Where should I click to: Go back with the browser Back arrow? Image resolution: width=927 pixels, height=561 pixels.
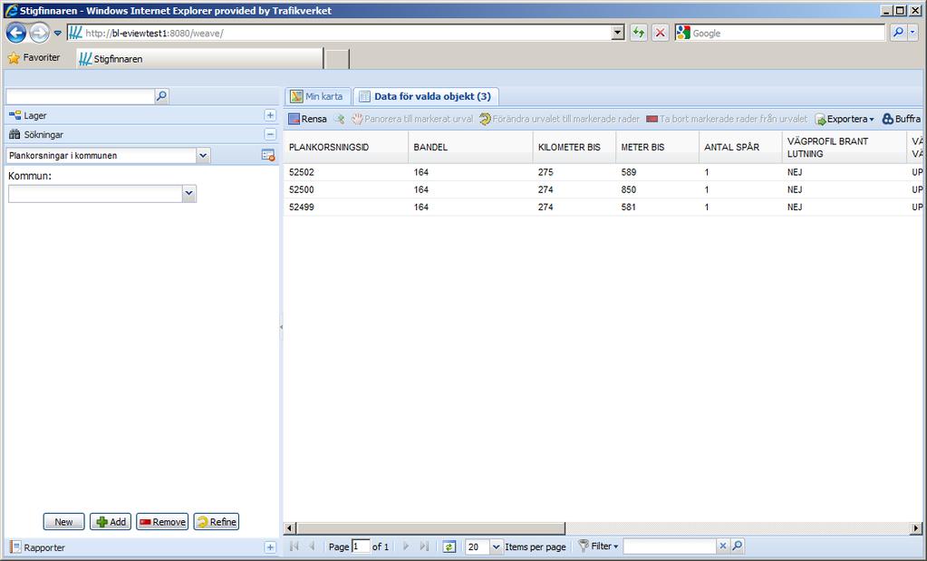[16, 34]
